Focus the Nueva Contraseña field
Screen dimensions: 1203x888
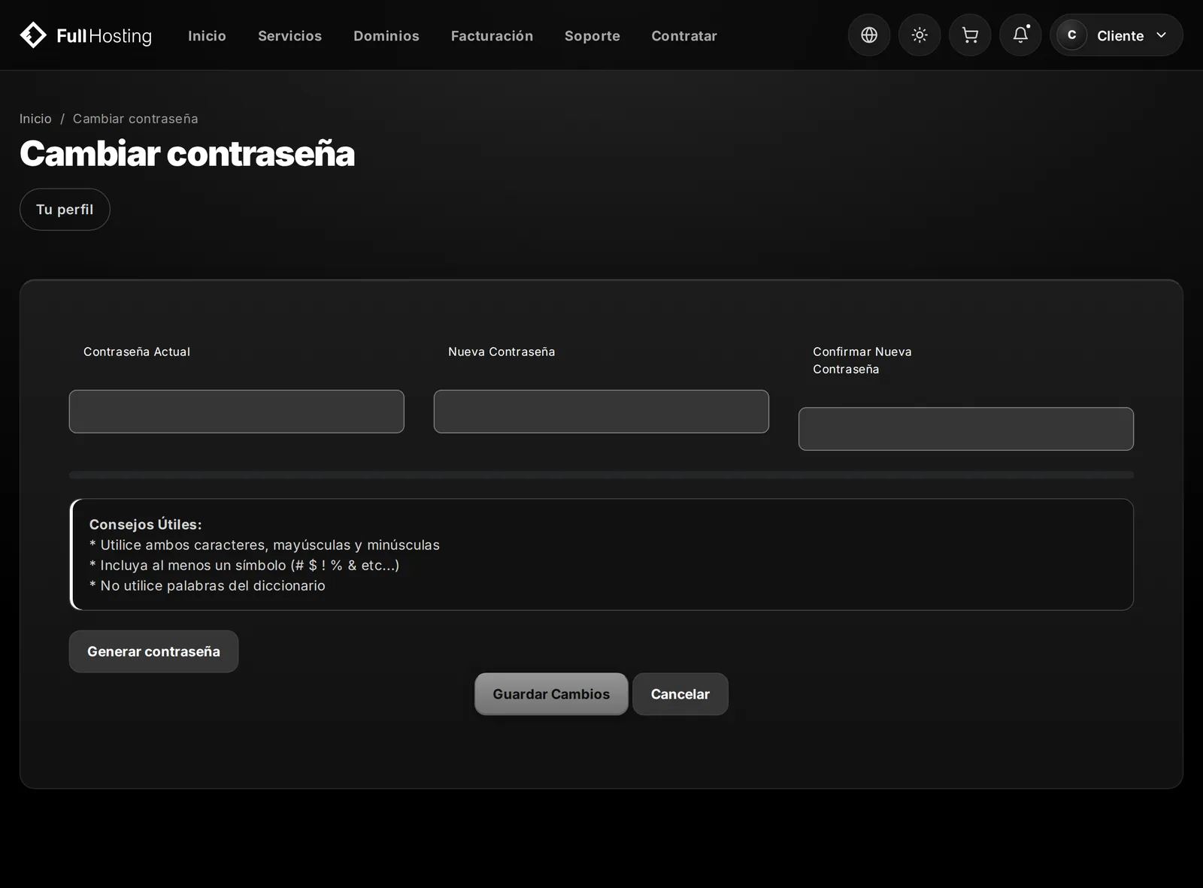(x=601, y=412)
